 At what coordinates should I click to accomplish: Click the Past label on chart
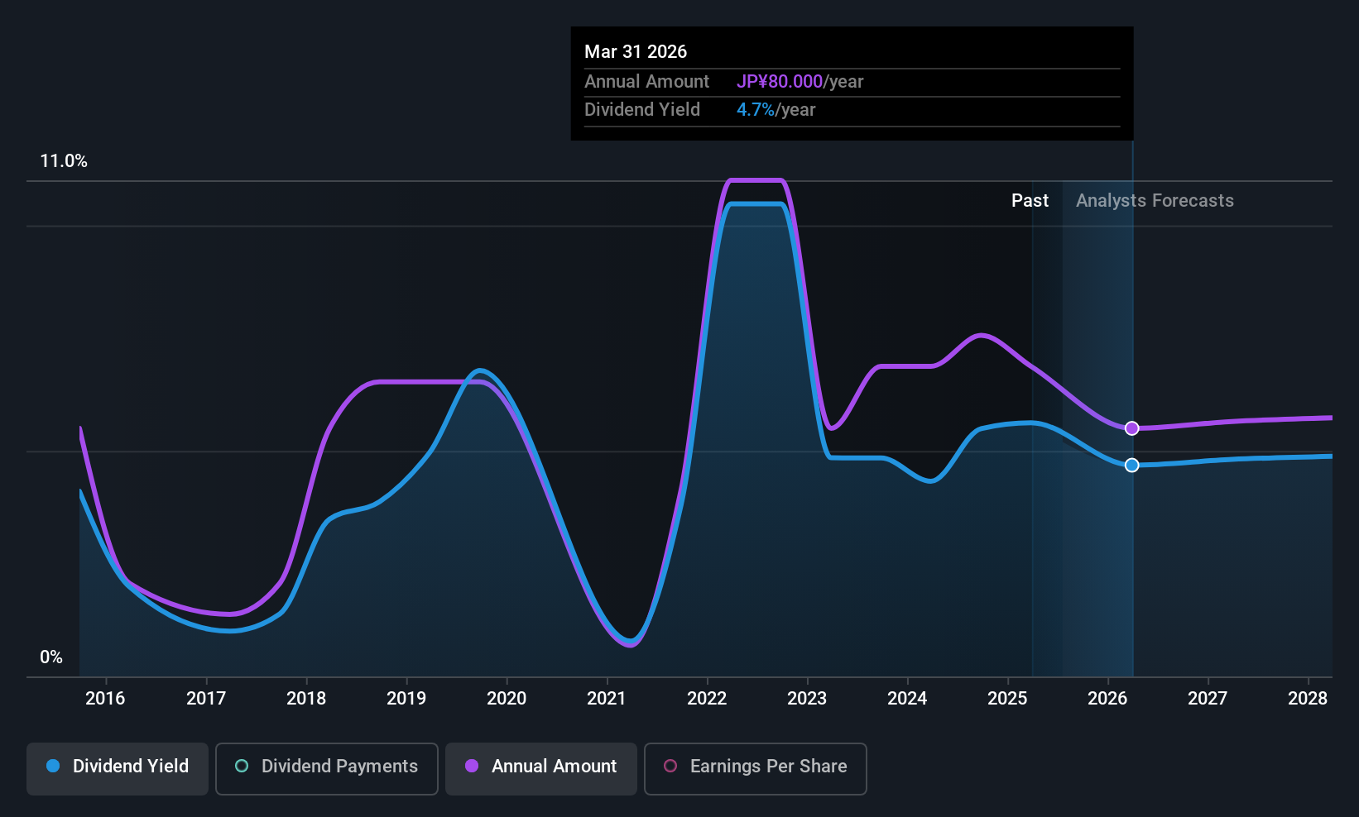pyautogui.click(x=1030, y=200)
